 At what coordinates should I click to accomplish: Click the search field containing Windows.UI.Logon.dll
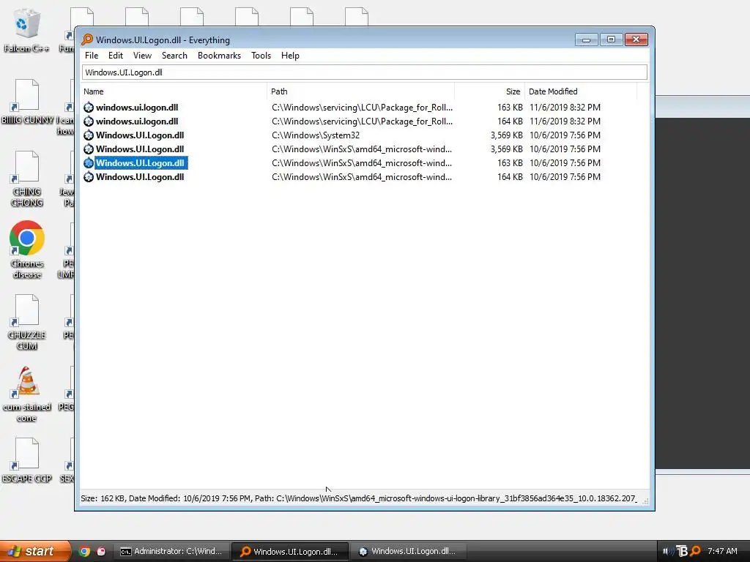click(365, 72)
